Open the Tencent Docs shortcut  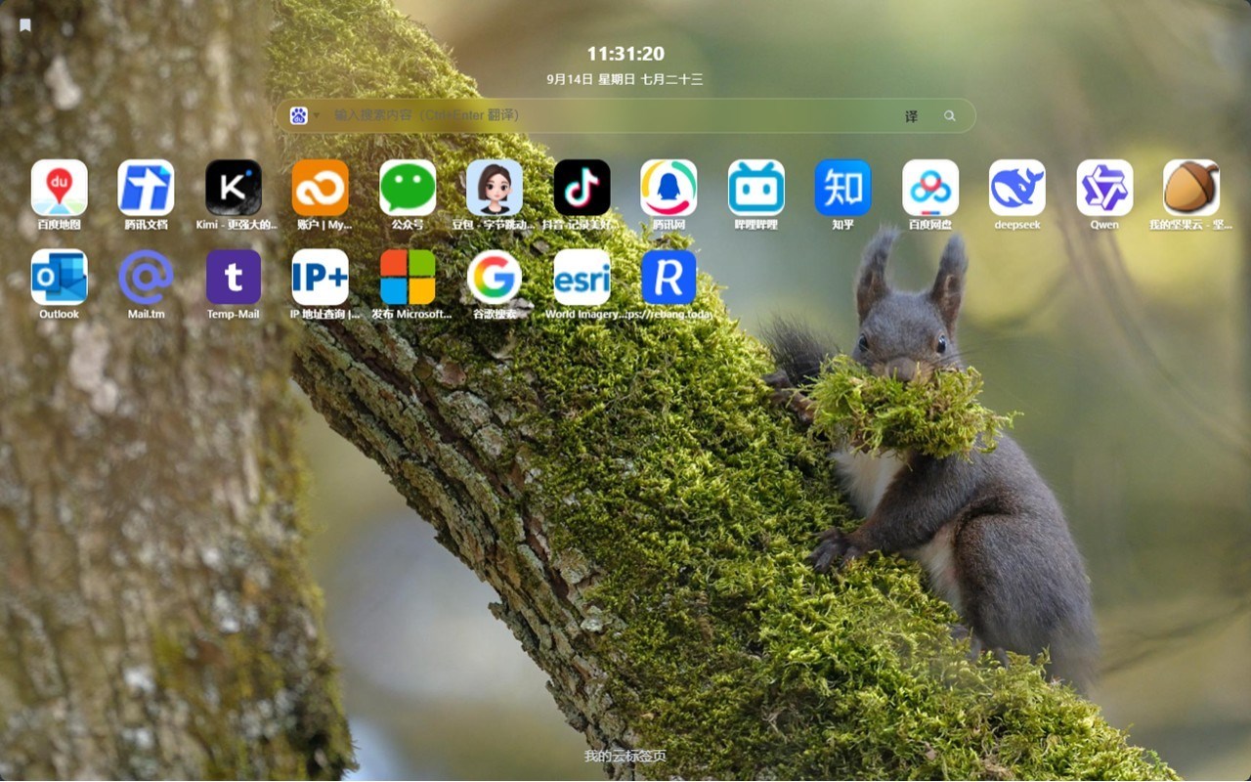pyautogui.click(x=147, y=188)
